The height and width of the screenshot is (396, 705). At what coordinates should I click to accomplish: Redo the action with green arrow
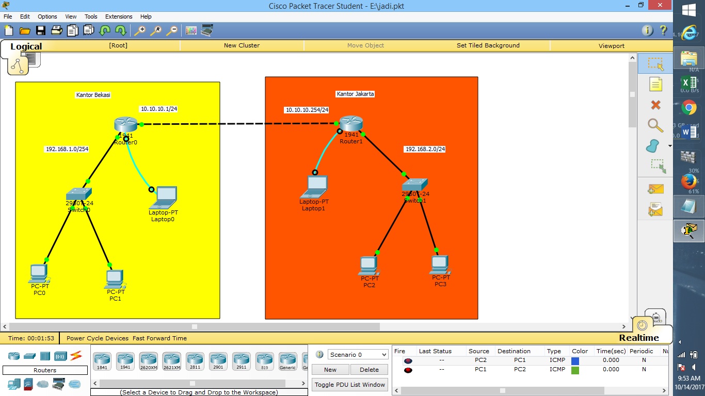coord(120,30)
